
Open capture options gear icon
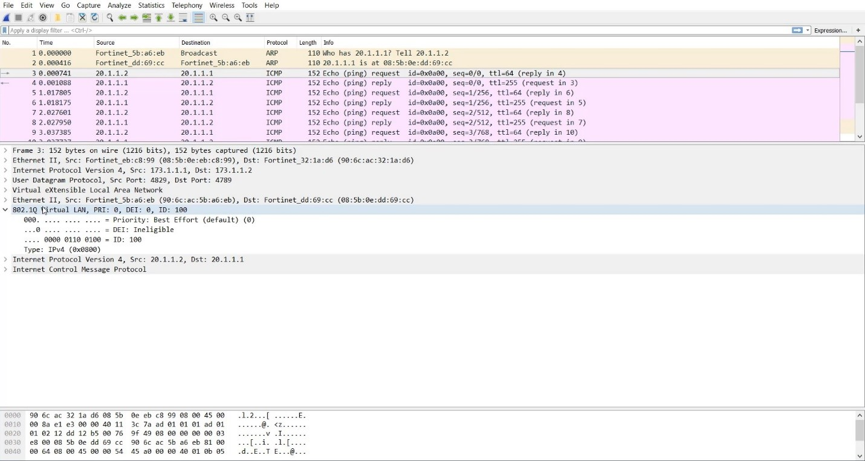pyautogui.click(x=43, y=18)
